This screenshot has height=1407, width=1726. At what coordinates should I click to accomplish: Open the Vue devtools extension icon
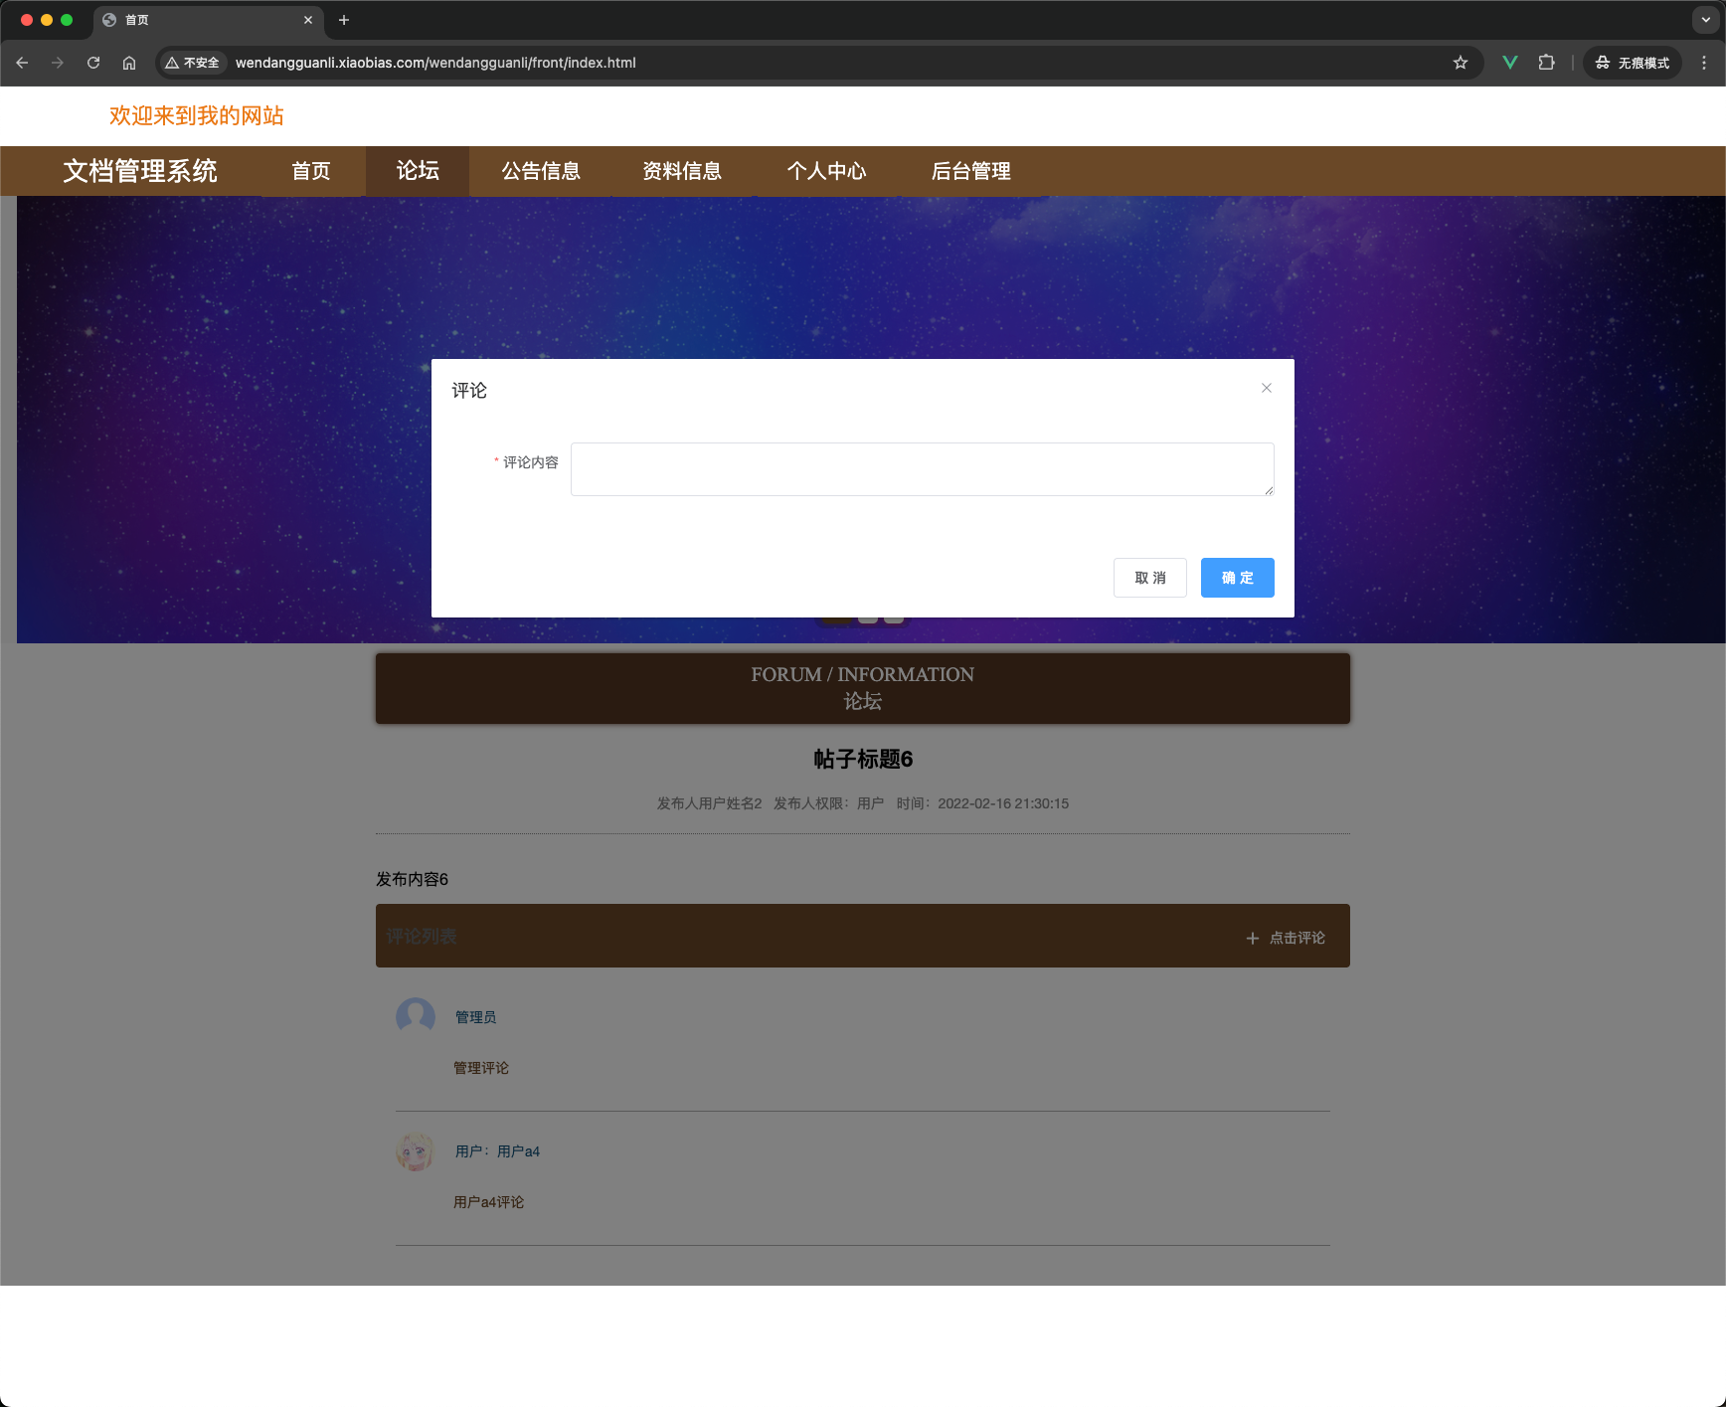tap(1509, 63)
